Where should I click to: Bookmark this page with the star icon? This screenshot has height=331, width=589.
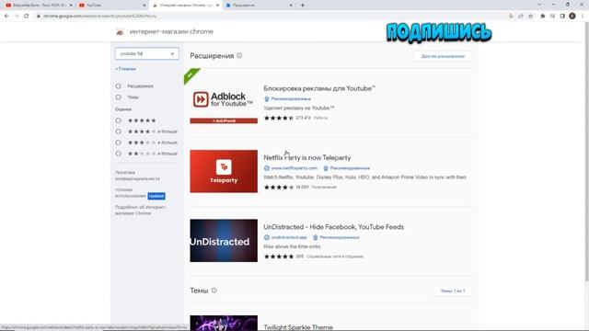530,17
